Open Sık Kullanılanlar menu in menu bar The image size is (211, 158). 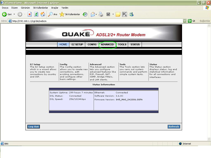point(40,8)
